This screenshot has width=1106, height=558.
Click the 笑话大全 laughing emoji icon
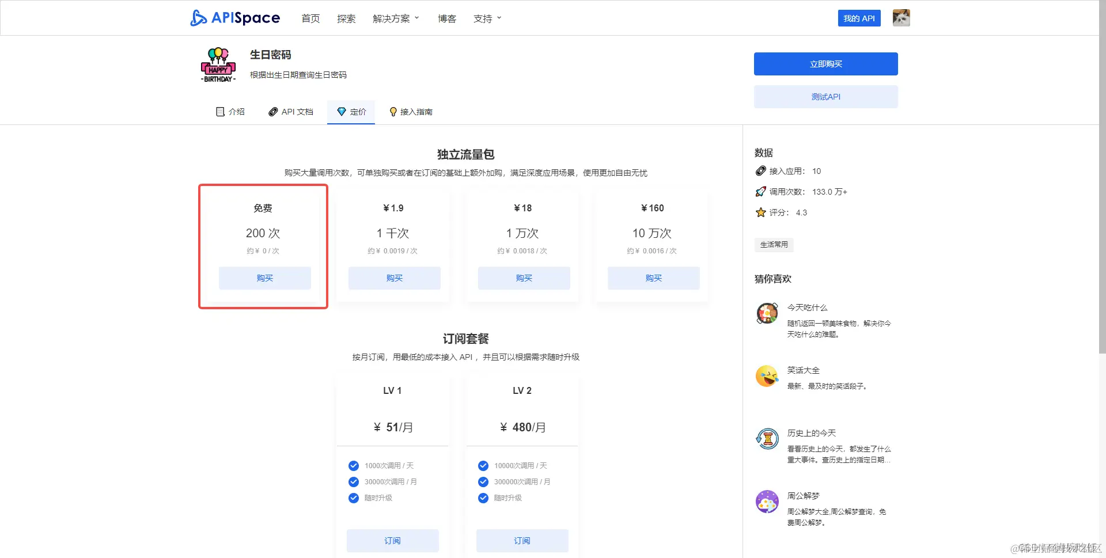point(767,376)
